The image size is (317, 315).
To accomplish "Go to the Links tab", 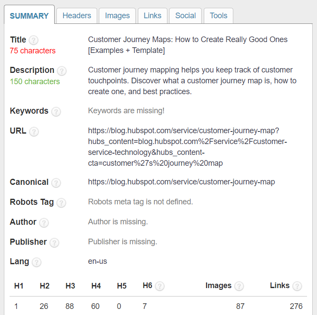I will tap(152, 16).
